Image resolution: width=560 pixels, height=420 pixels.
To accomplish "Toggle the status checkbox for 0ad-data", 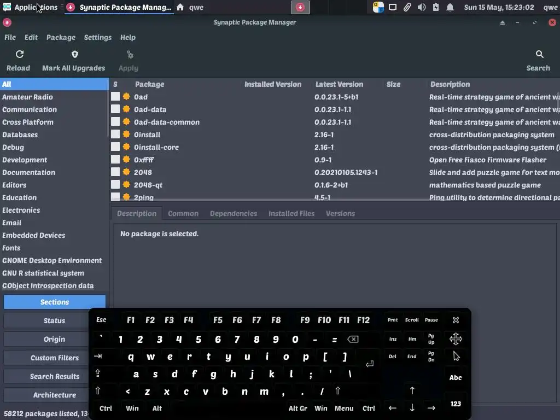I will (x=115, y=109).
